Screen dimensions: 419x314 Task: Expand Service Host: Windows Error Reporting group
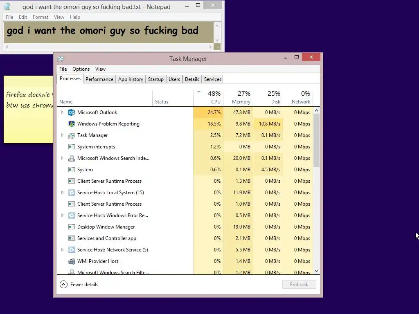[62, 215]
